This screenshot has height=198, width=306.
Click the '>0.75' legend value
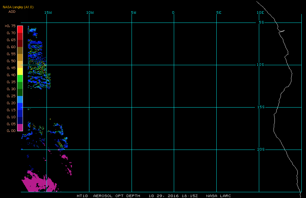coord(10,26)
